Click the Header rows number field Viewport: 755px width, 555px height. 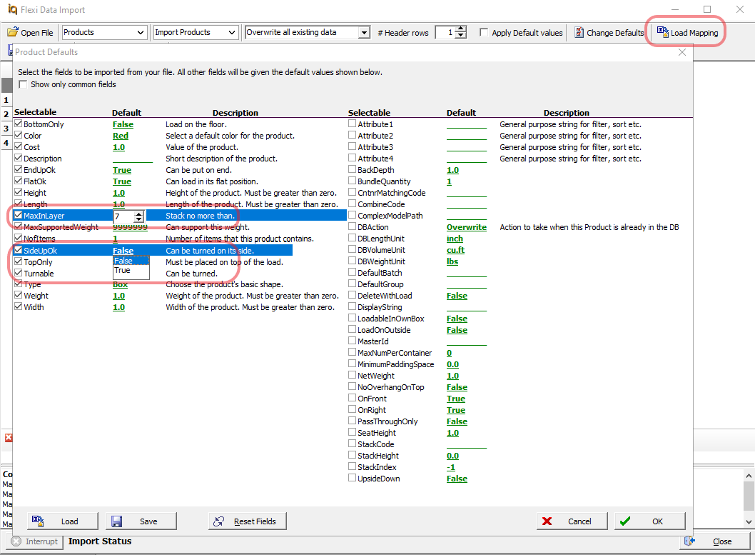tap(445, 32)
